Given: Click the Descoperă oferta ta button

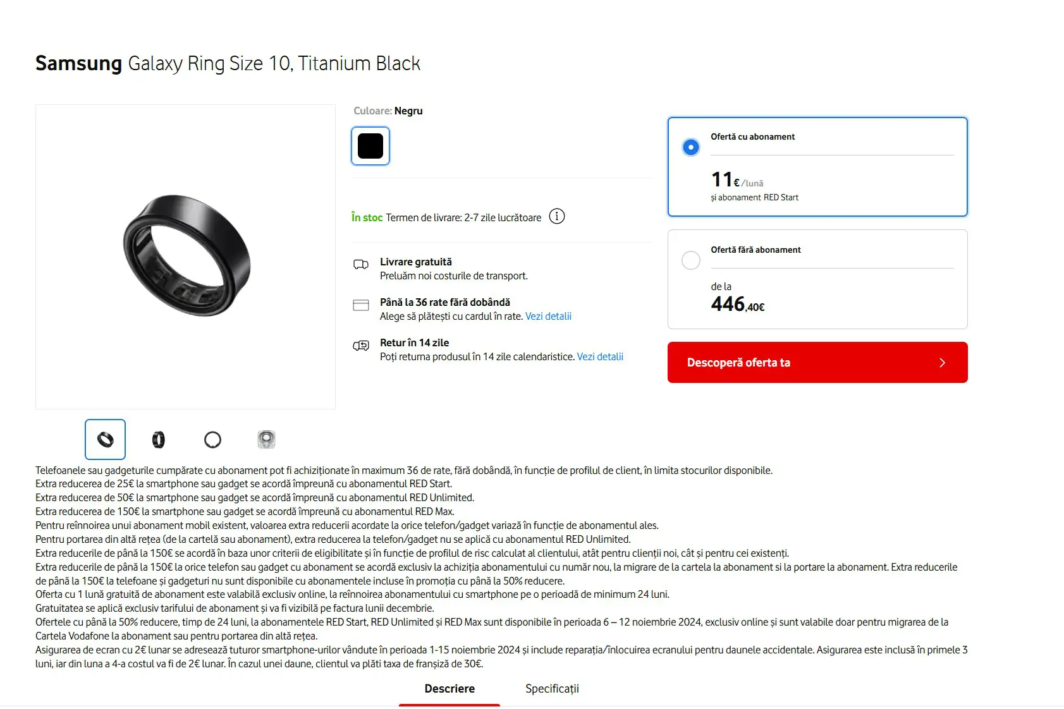Looking at the screenshot, I should [x=817, y=363].
